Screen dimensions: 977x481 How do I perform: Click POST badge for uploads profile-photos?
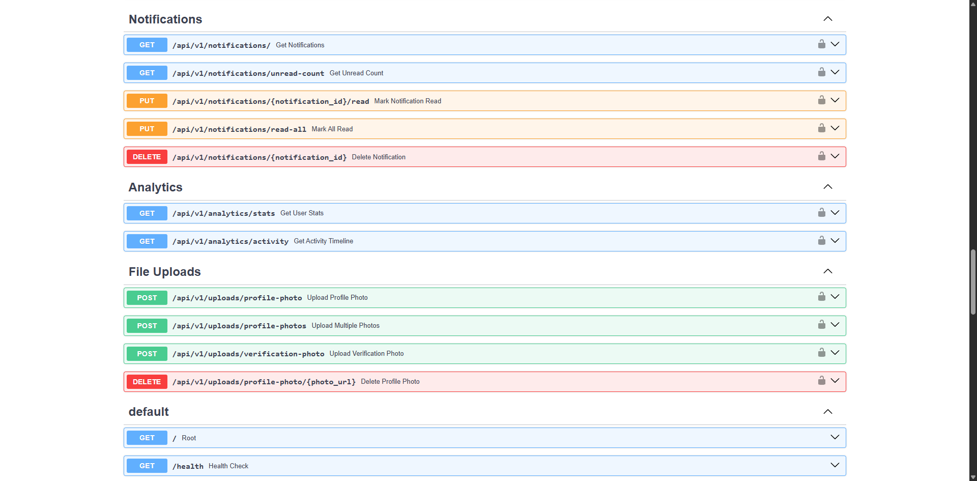point(147,326)
